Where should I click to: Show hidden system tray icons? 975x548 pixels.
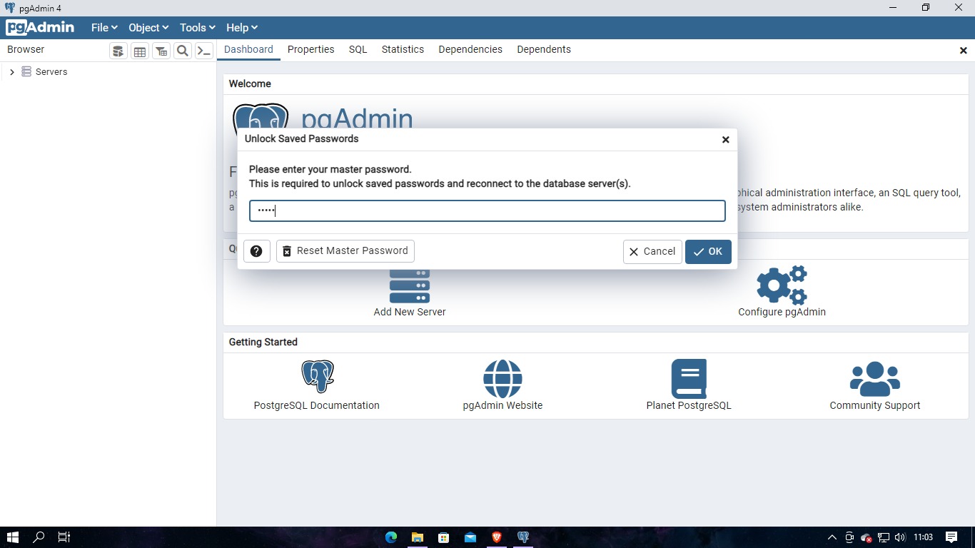click(832, 537)
